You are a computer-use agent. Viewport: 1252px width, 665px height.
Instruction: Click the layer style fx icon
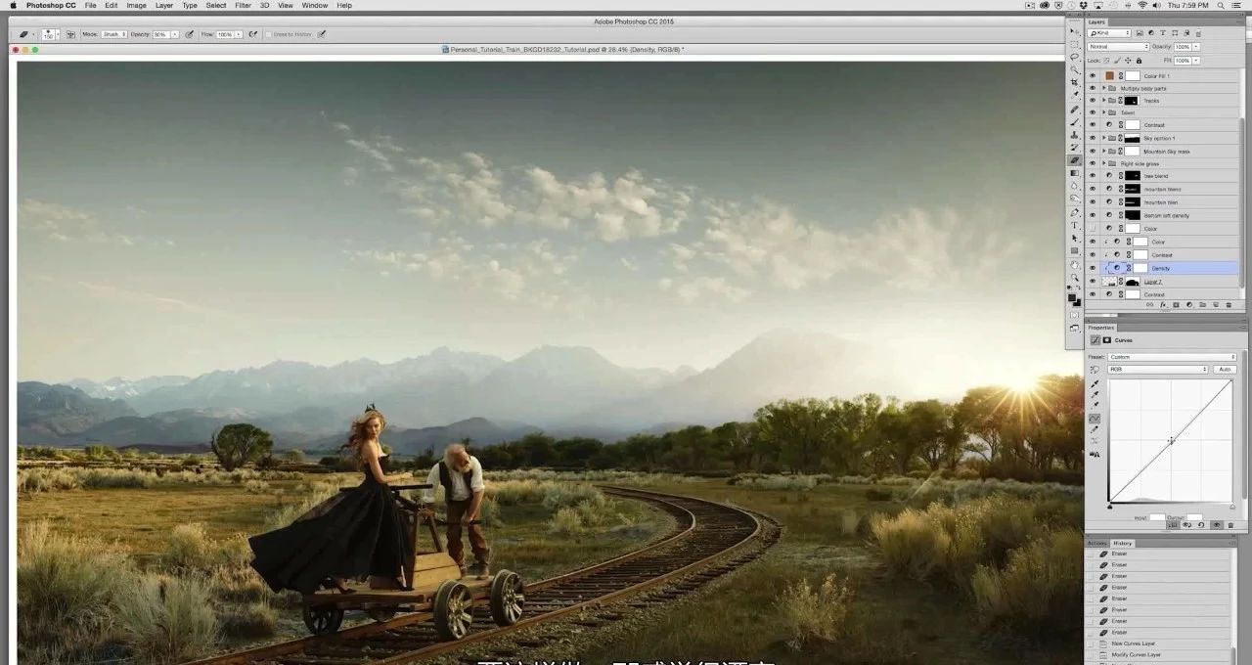coord(1164,305)
